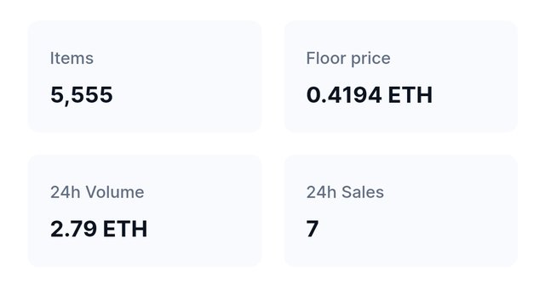This screenshot has height=306, width=545.
Task: Select the Items label text
Action: pyautogui.click(x=72, y=58)
